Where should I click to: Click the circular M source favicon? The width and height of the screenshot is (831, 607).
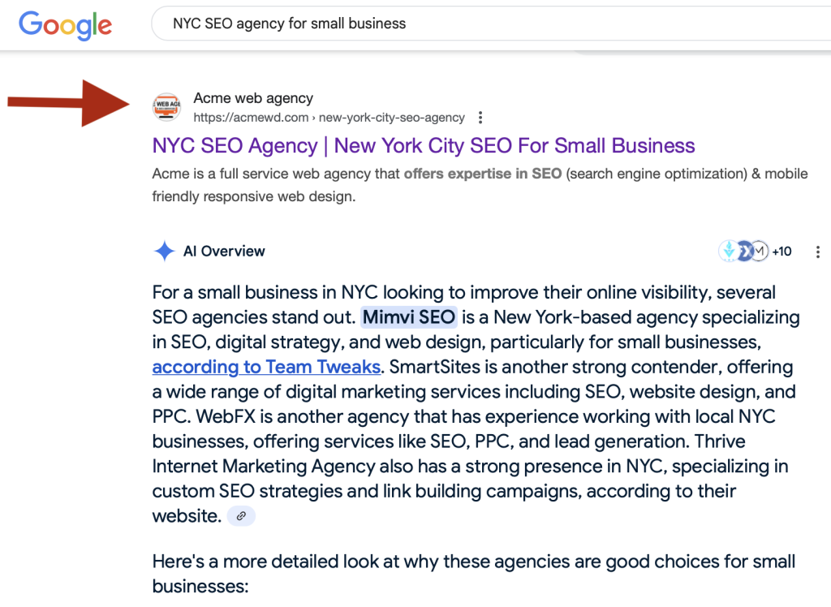coord(760,251)
